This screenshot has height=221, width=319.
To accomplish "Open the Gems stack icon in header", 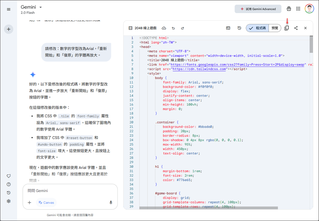I will pos(289,9).
